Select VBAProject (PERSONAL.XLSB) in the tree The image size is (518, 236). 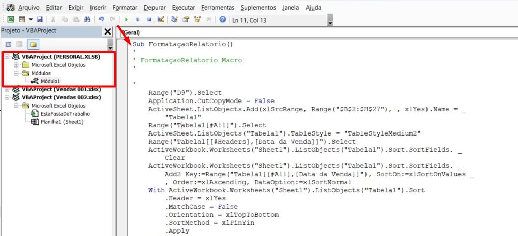(61, 57)
